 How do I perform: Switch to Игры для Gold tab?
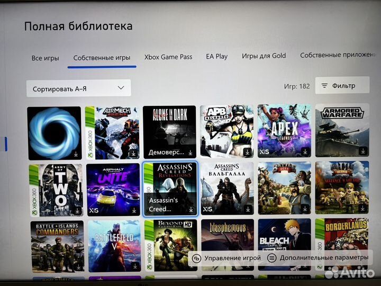click(x=264, y=56)
